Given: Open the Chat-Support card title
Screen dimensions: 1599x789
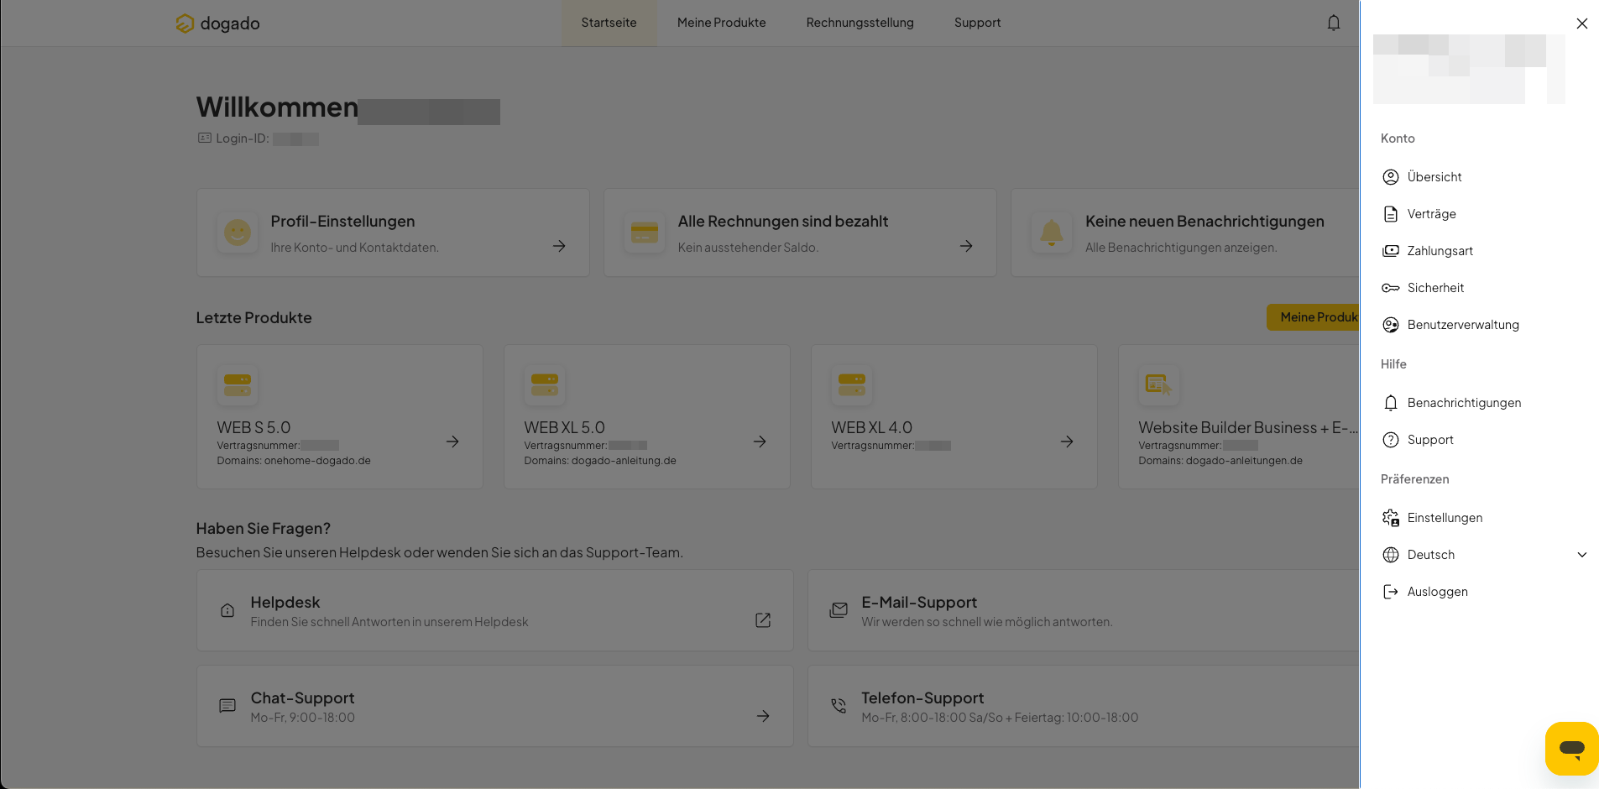Looking at the screenshot, I should coord(302,698).
